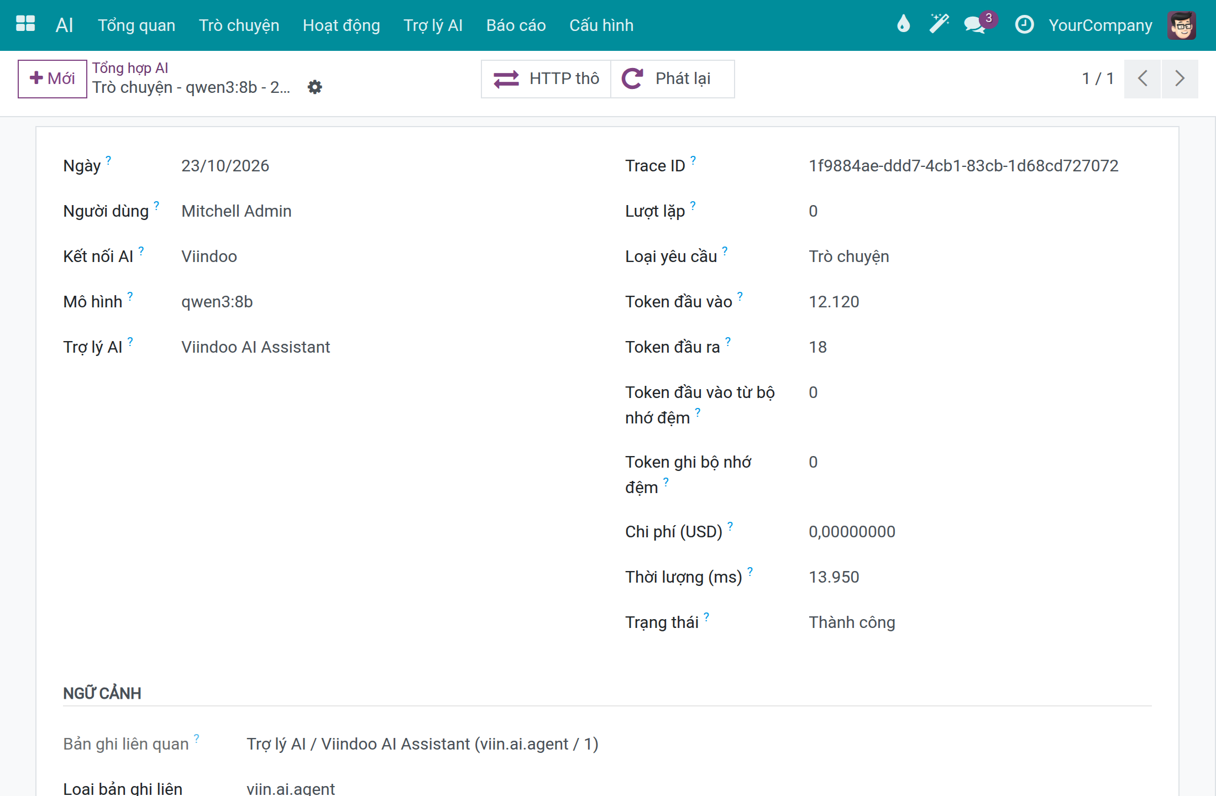1216x796 pixels.
Task: Show help tooltip for Thời lượng (ms) field
Action: [x=750, y=571]
